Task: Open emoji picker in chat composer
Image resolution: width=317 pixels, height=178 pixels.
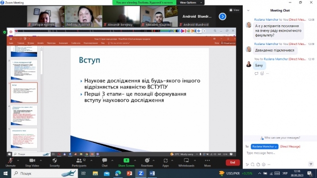Action: pyautogui.click(x=264, y=165)
